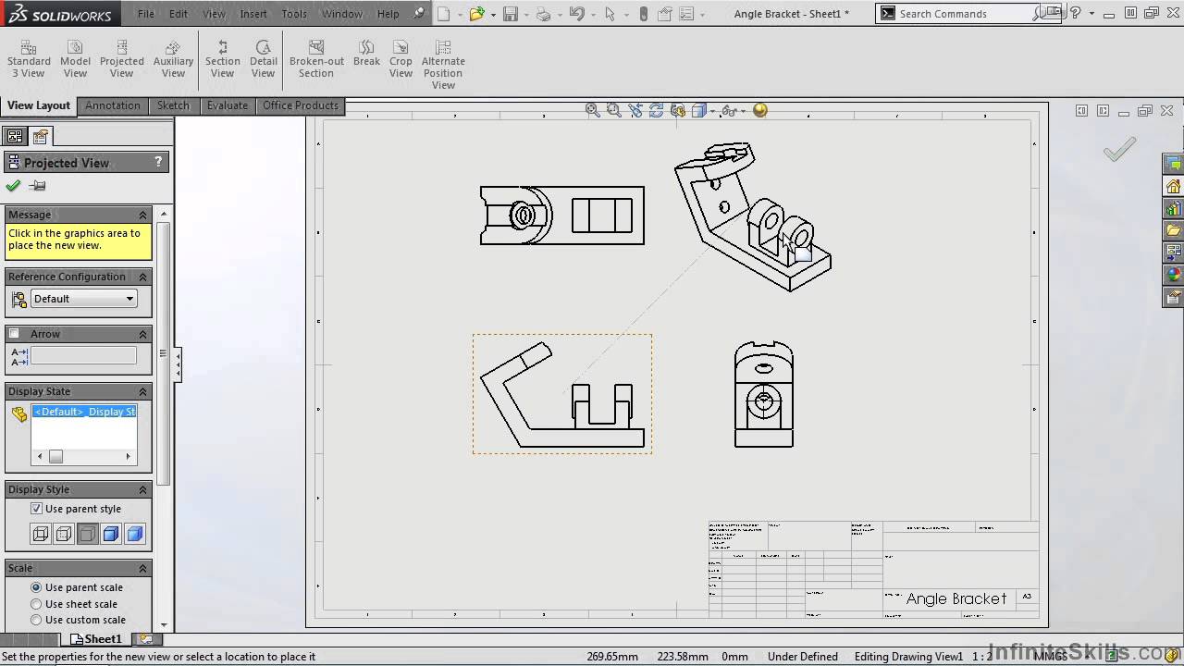Screen dimensions: 1184x666
Task: Click the property panel vertical scrollbar
Action: [164, 351]
